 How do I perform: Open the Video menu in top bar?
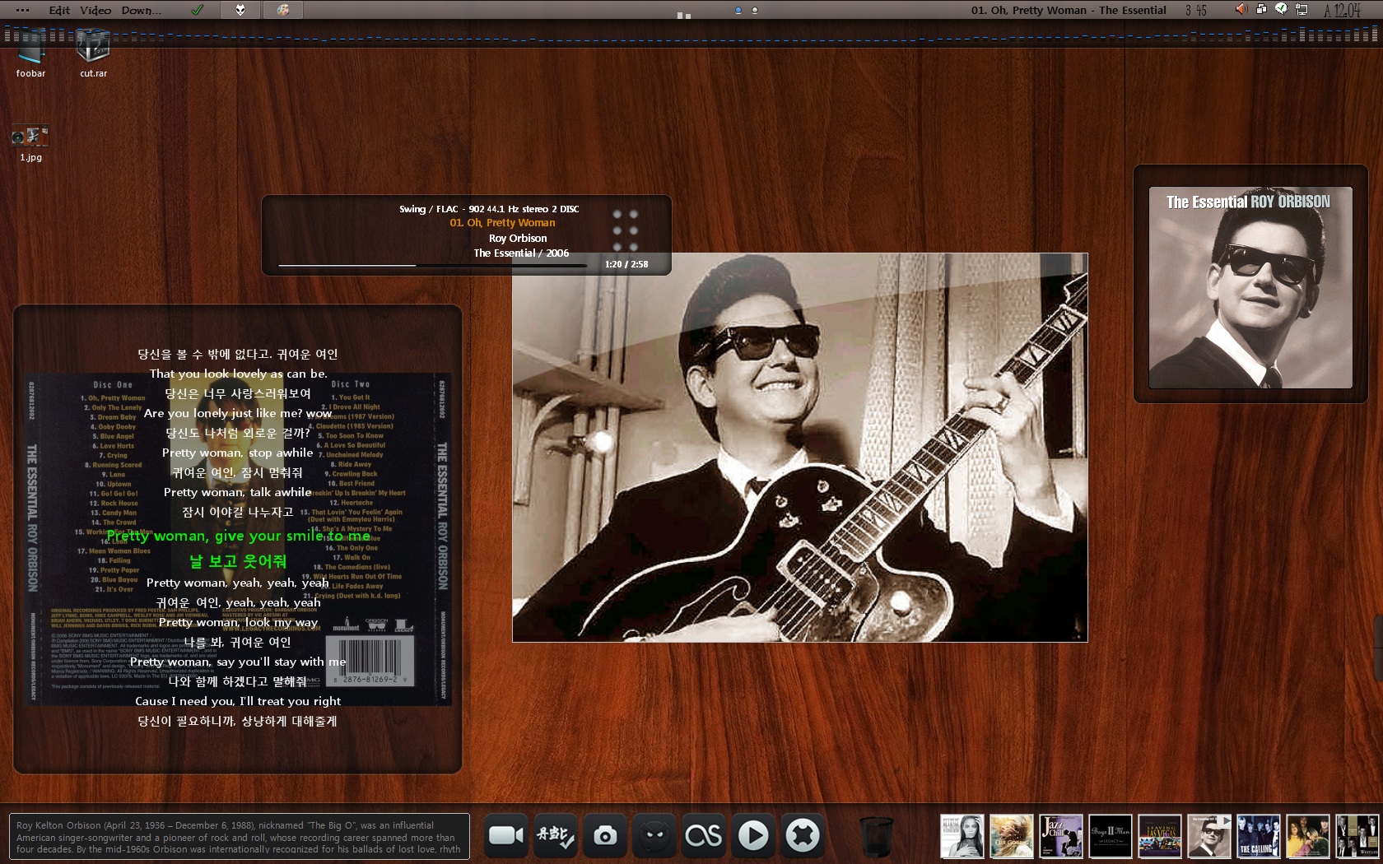pyautogui.click(x=95, y=10)
